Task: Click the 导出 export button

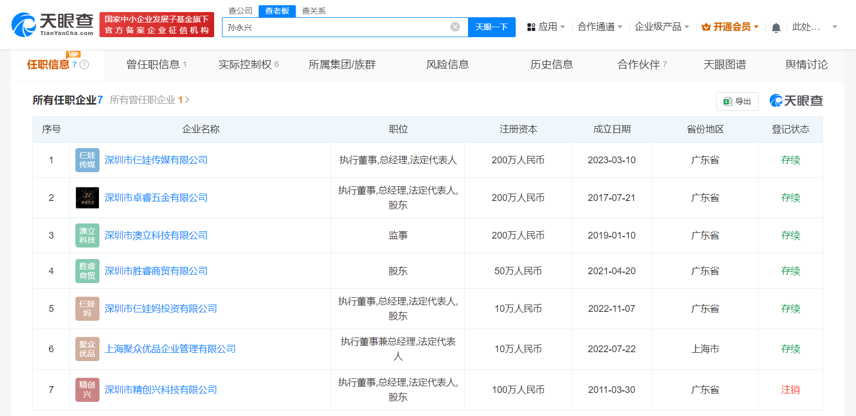Action: point(737,102)
